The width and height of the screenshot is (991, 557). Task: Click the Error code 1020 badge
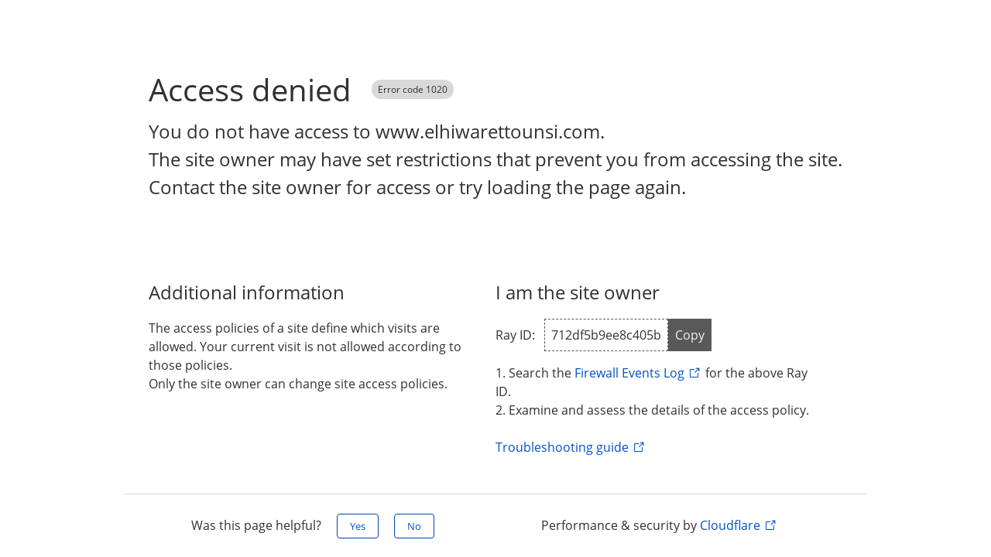point(413,90)
